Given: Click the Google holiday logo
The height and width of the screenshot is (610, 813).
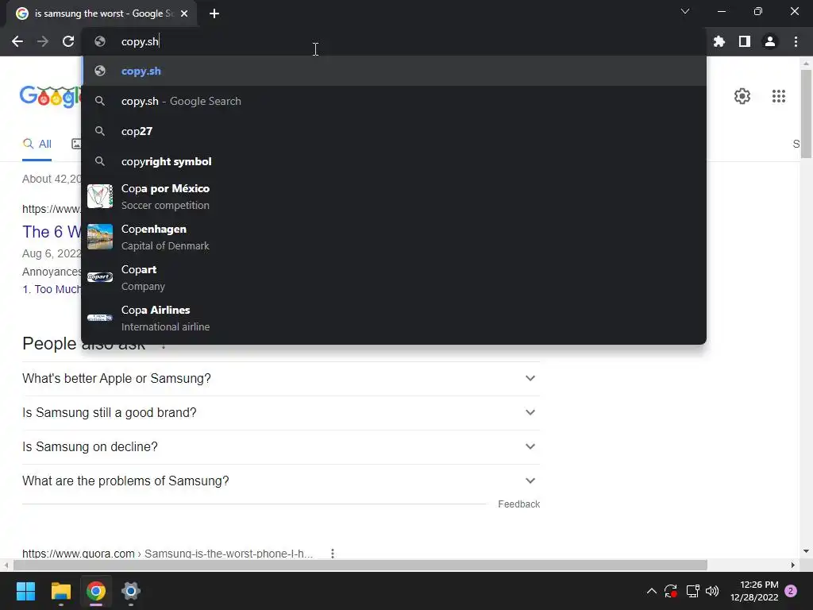Looking at the screenshot, I should [x=50, y=96].
